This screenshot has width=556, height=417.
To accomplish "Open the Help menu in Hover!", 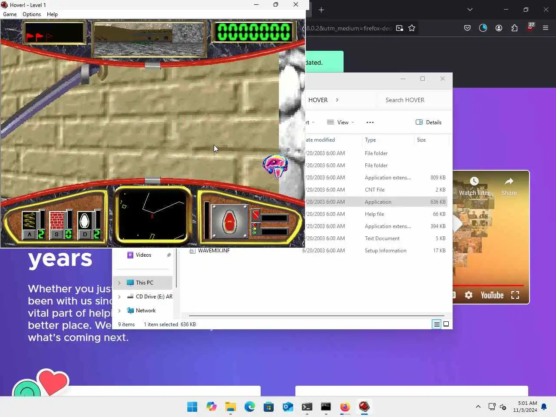I will click(52, 14).
